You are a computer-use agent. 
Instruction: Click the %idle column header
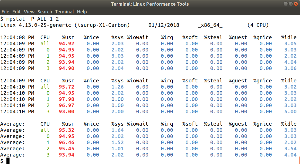pyautogui.click(x=289, y=37)
